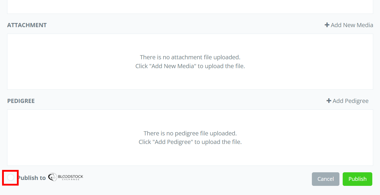Image resolution: width=380 pixels, height=195 pixels.
Task: Enable the Publish to Bloodstock Exchange option
Action: pos(11,178)
